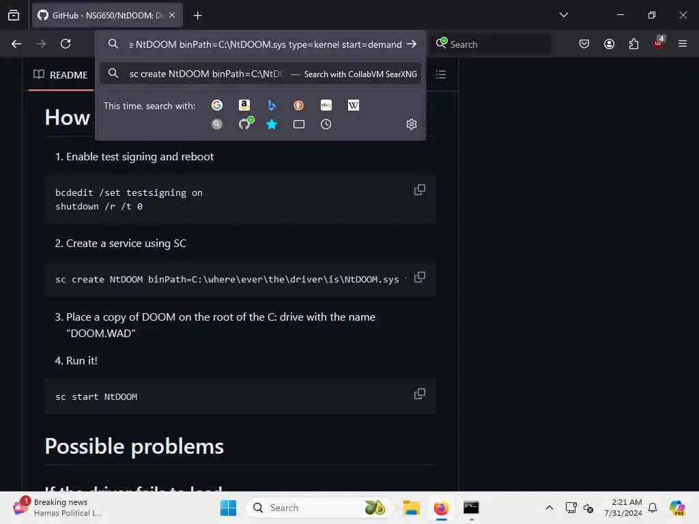
Task: Open clock showing 2:21 AM
Action: click(623, 508)
